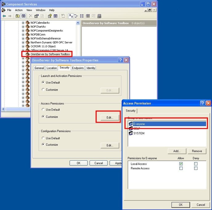Click the help question mark in Access Permission title
Screen dimensions: 212x210
click(202, 103)
